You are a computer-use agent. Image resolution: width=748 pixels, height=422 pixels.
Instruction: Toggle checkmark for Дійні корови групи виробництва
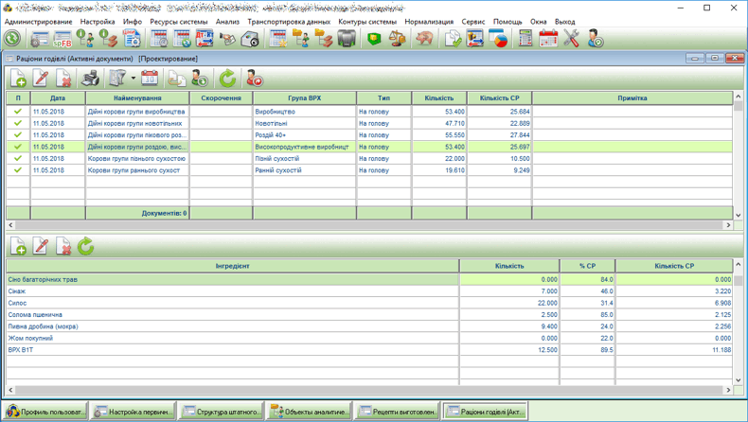tap(18, 112)
